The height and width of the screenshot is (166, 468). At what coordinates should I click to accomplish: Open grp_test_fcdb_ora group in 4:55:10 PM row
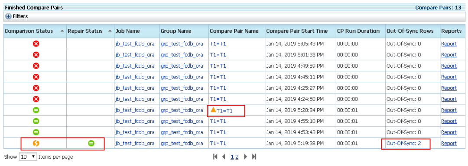(x=182, y=121)
